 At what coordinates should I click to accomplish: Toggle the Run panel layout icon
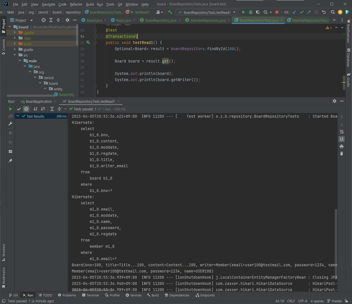10,151
